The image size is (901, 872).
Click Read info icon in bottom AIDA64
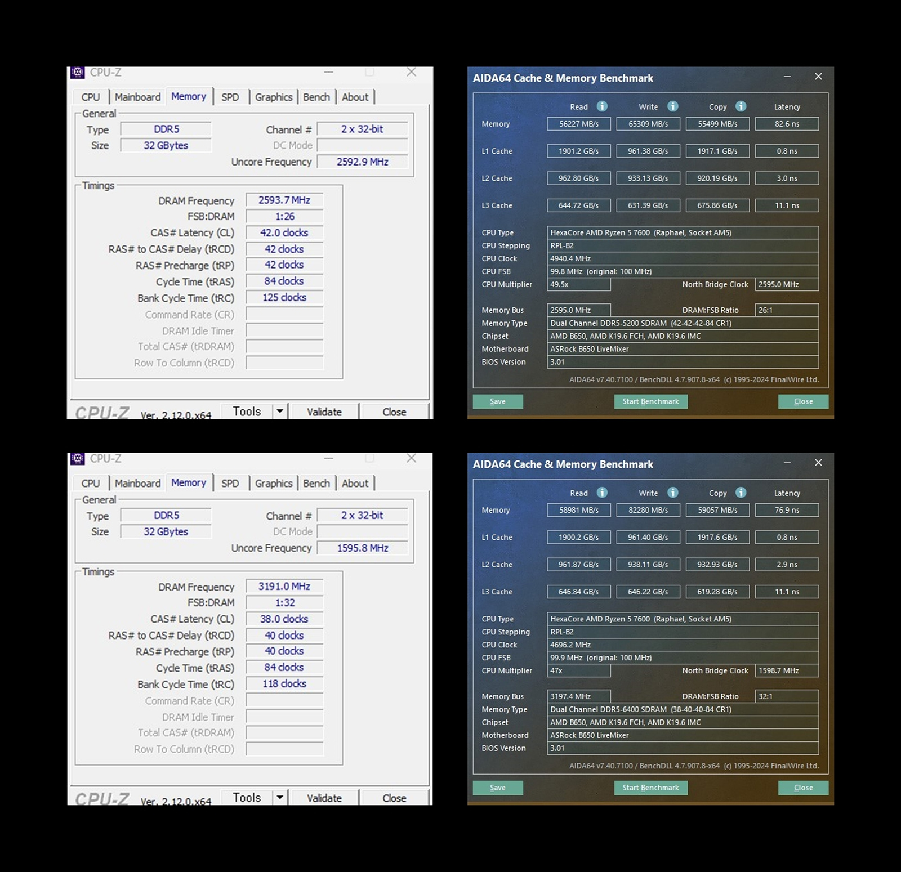coord(602,493)
